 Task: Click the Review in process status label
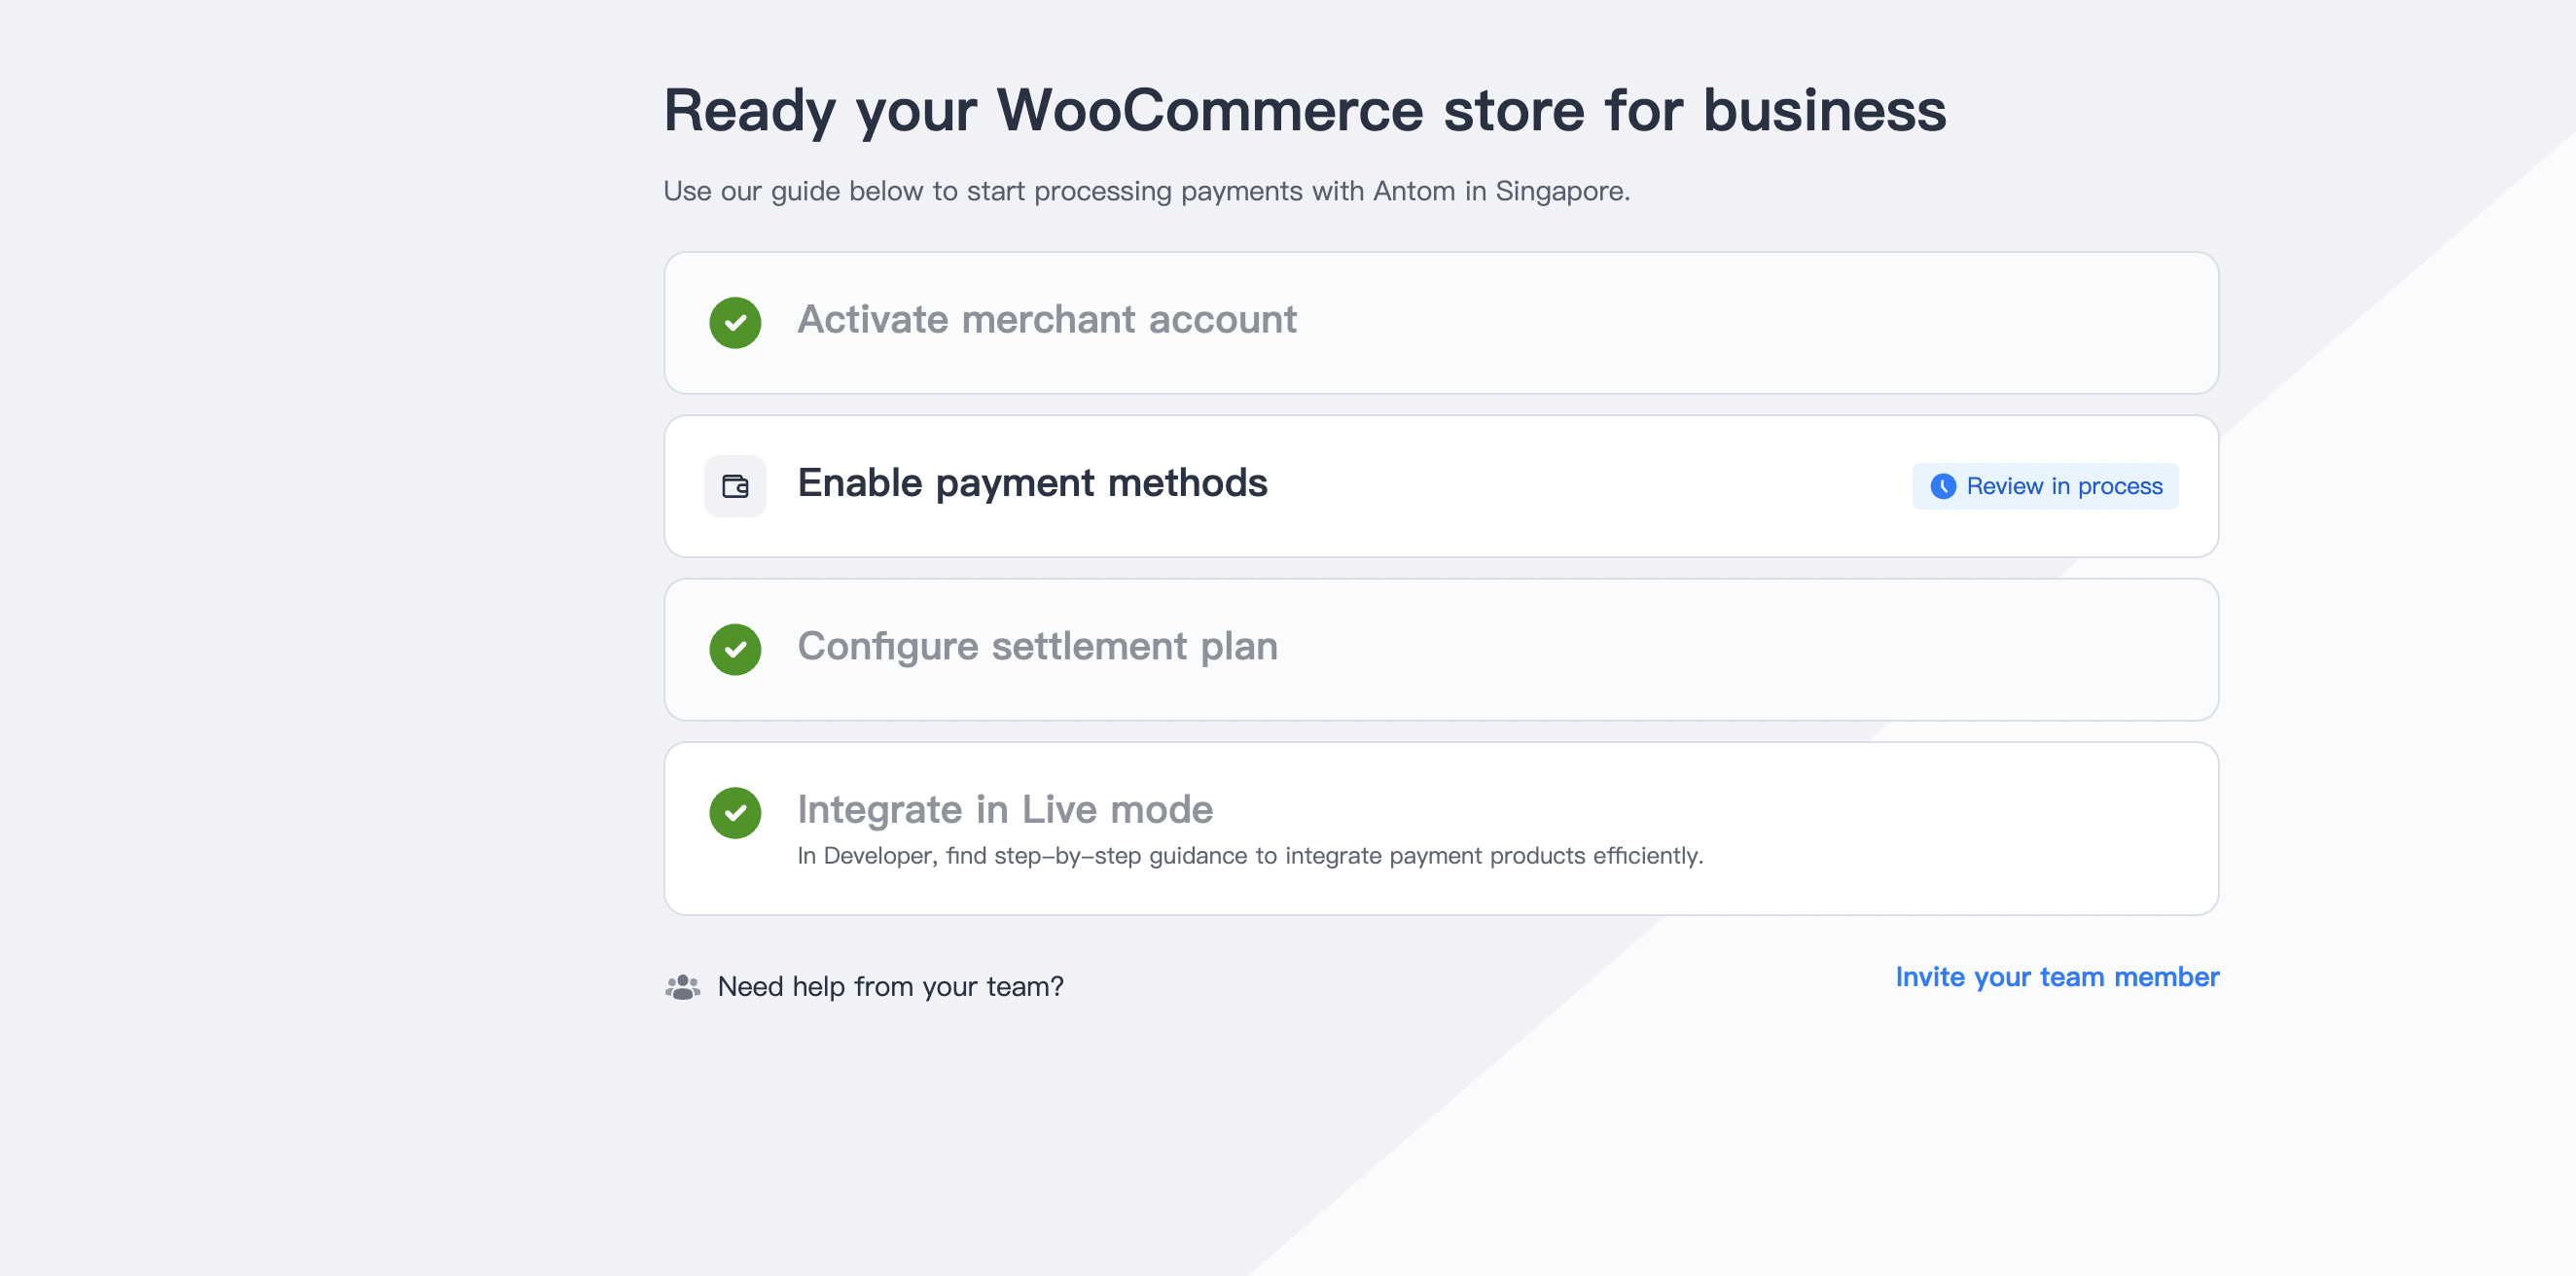[x=2064, y=486]
